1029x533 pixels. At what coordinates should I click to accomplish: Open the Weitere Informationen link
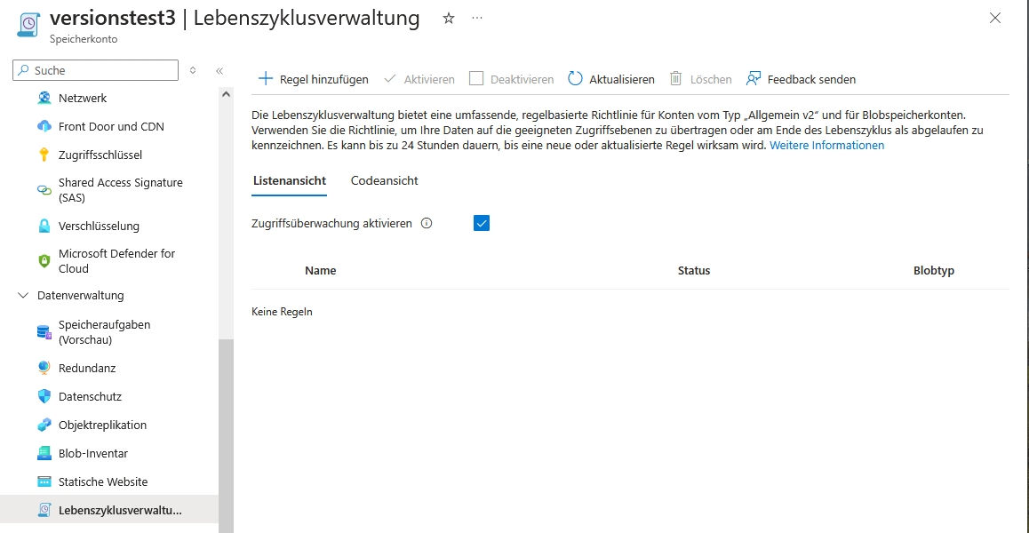[x=826, y=145]
